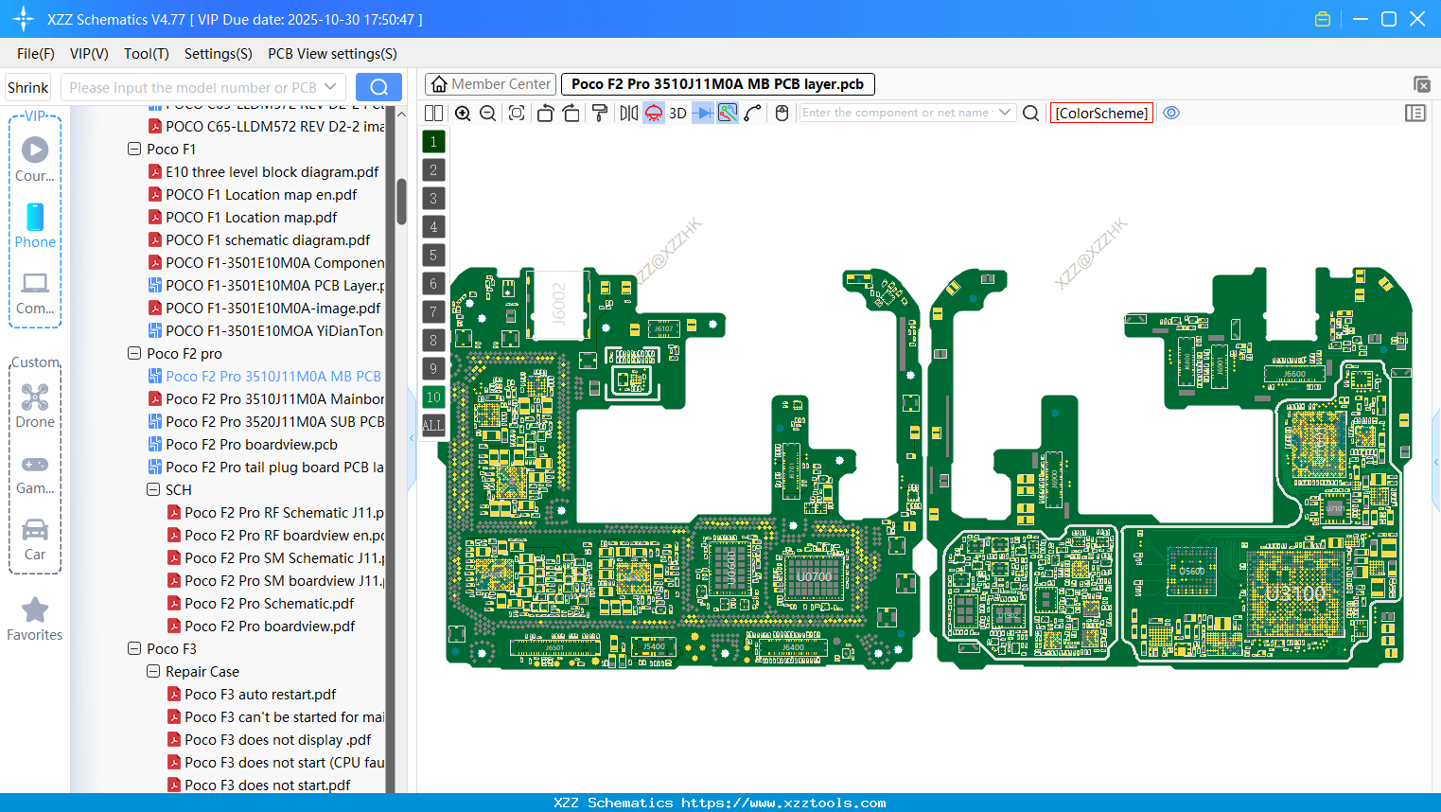Collapse the SCH folder in the sidebar
Screen dimensions: 1441x812
[x=152, y=489]
